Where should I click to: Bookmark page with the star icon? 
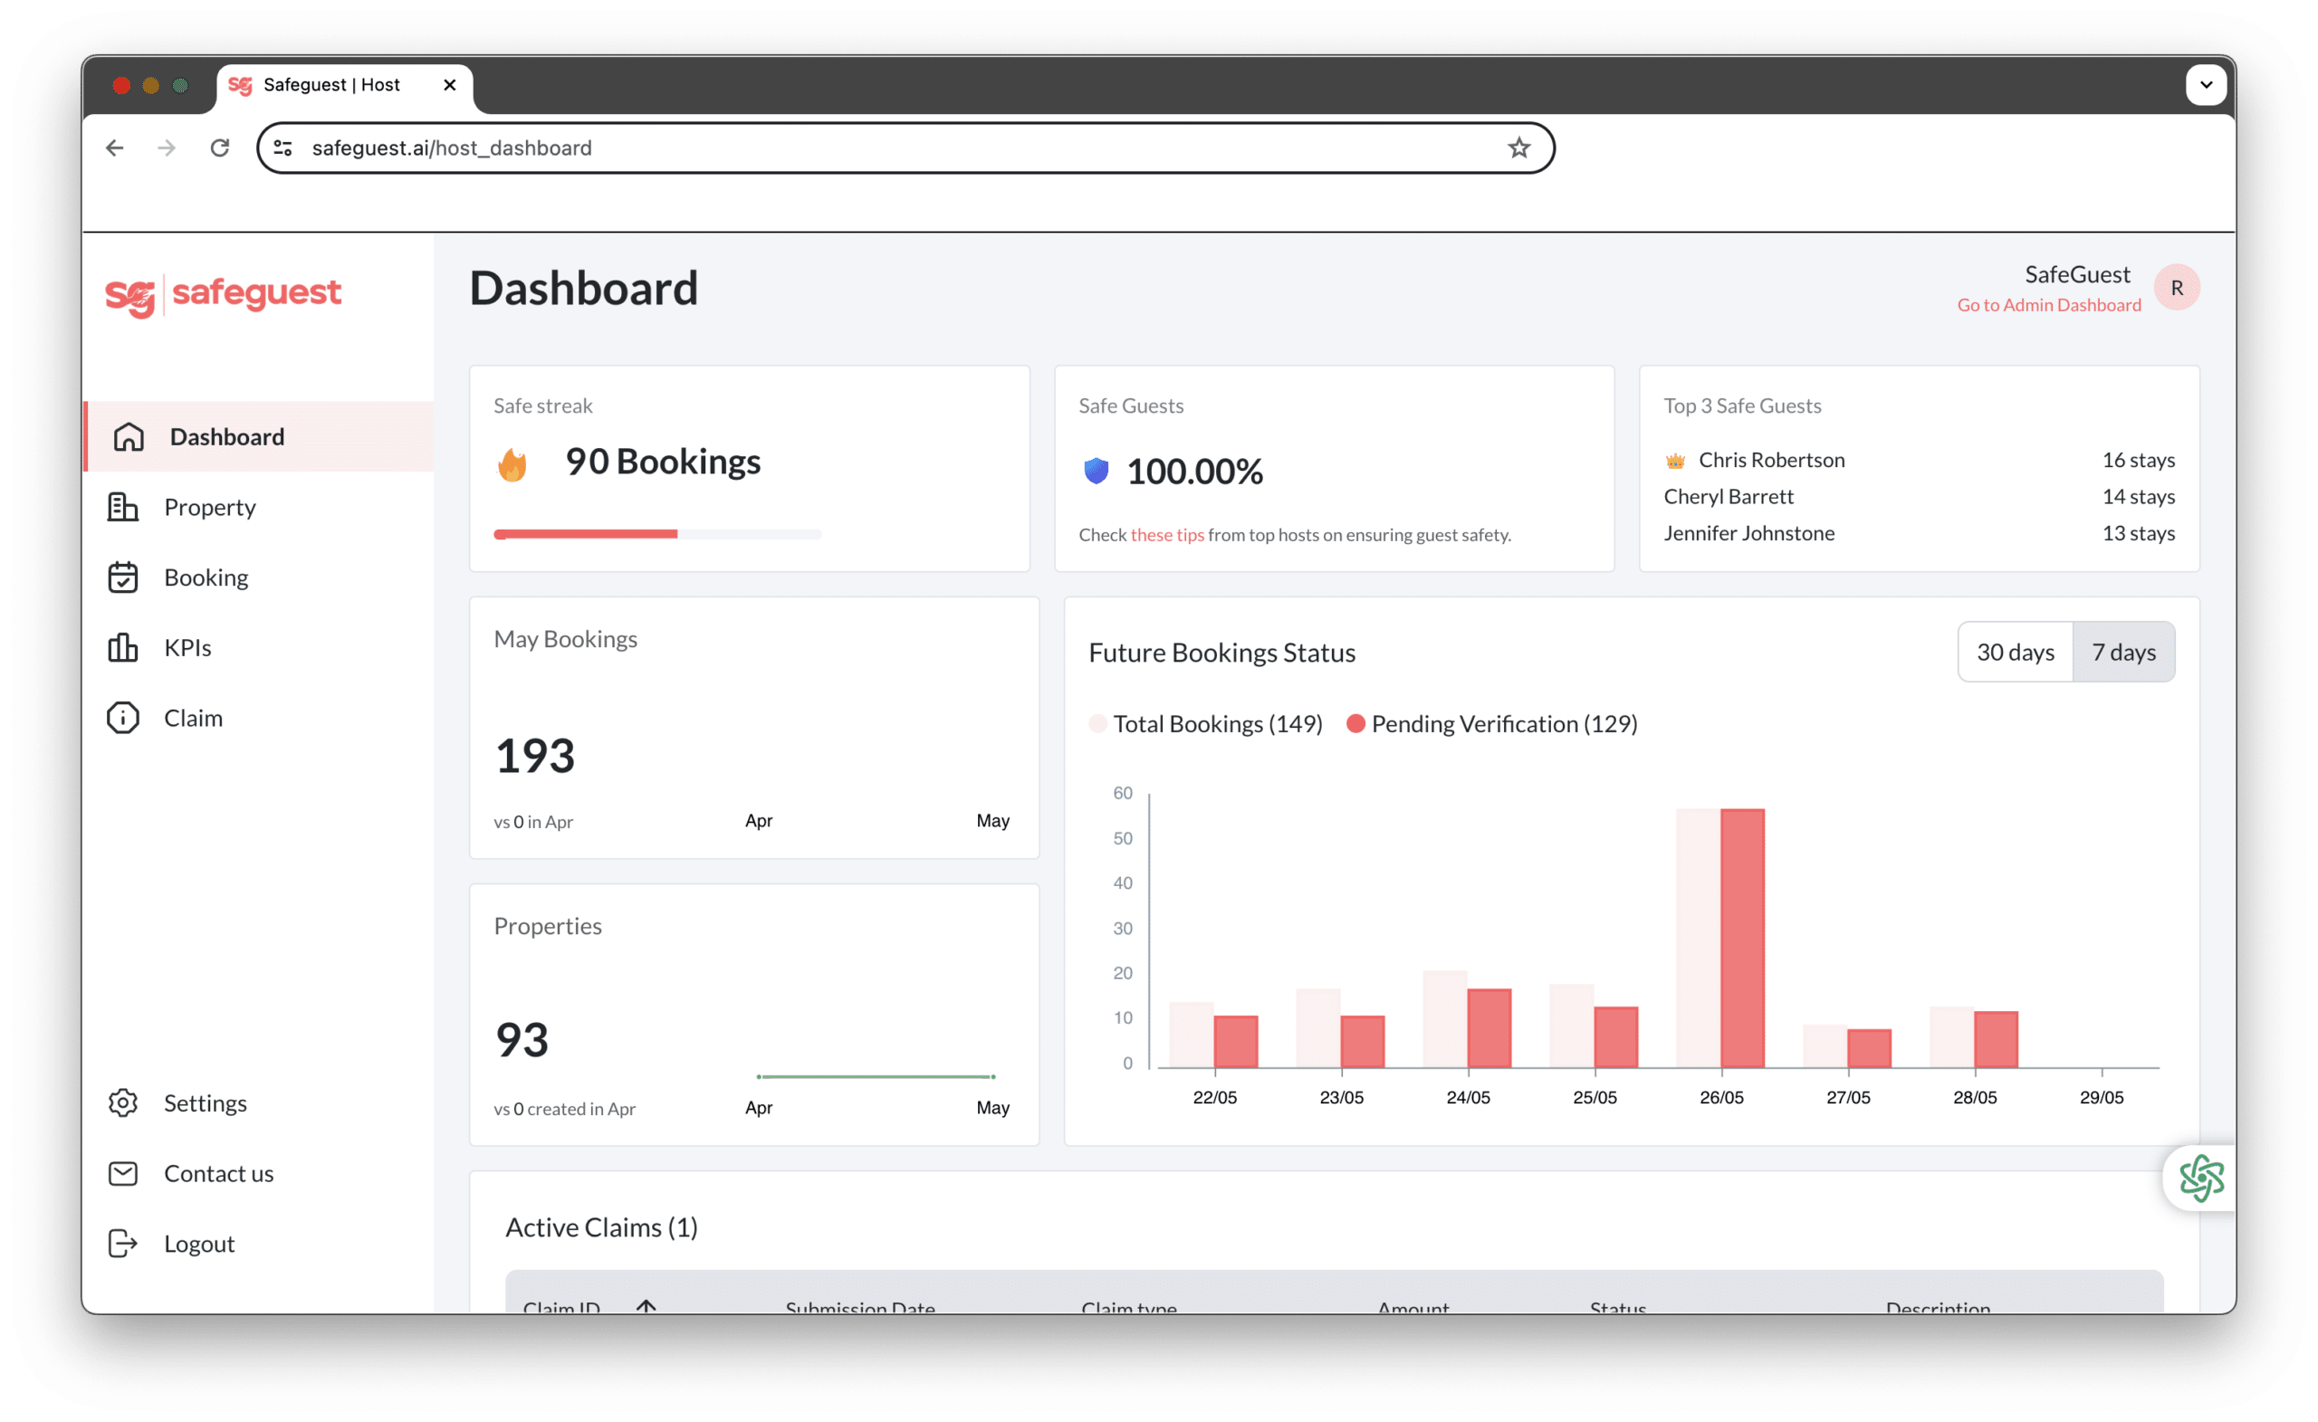tap(1518, 148)
